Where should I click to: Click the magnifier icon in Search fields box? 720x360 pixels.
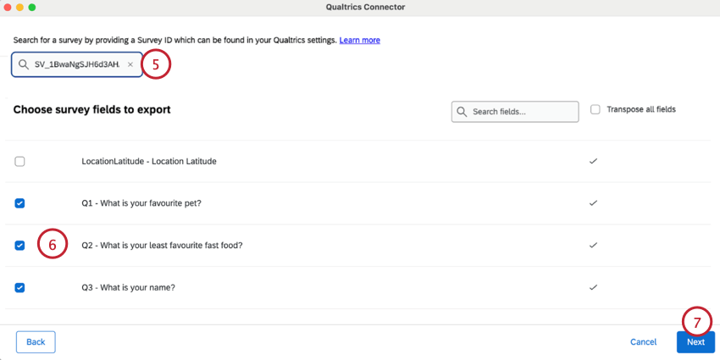(462, 112)
